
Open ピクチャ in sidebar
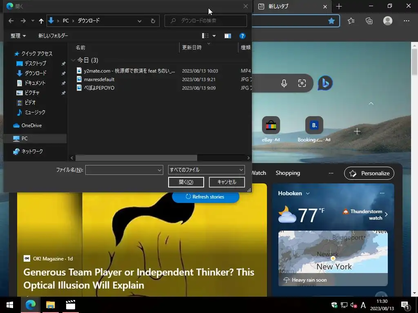click(x=32, y=93)
